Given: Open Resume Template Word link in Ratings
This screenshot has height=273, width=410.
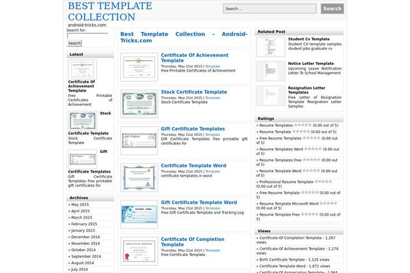Looking at the screenshot, I should [x=280, y=171].
